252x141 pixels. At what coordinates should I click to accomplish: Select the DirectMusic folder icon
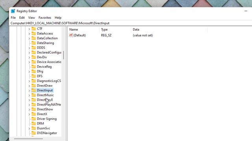[x=33, y=95]
